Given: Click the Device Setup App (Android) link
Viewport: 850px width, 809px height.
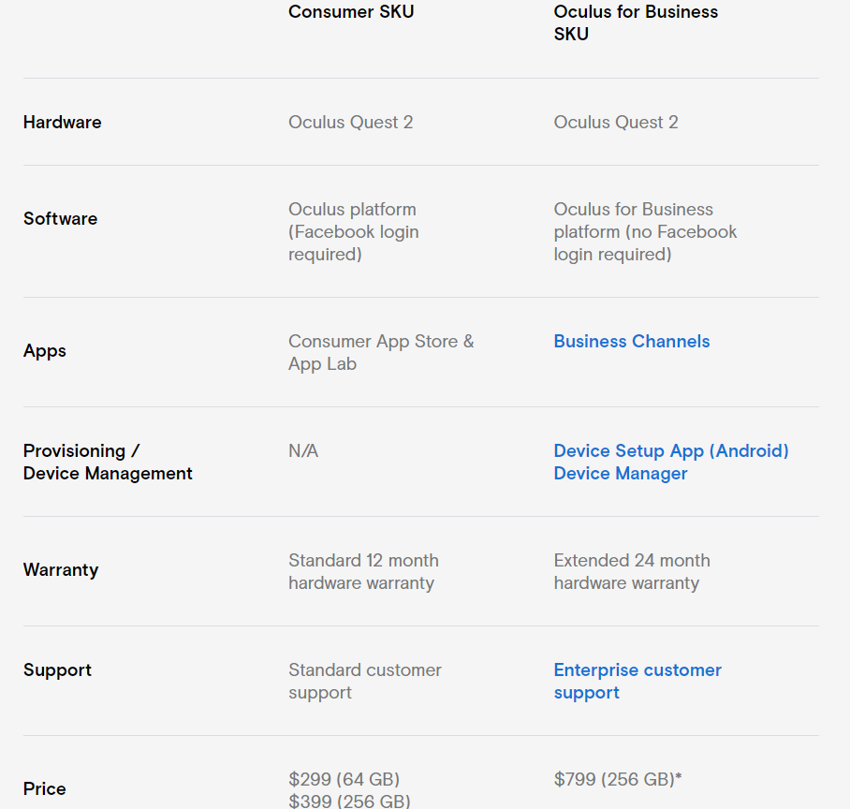Looking at the screenshot, I should (x=670, y=451).
